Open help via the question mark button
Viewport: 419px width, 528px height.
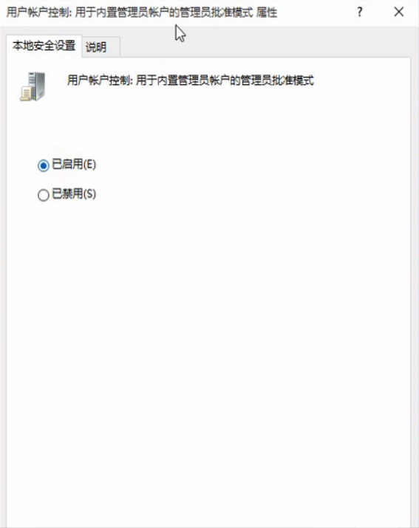[x=360, y=12]
